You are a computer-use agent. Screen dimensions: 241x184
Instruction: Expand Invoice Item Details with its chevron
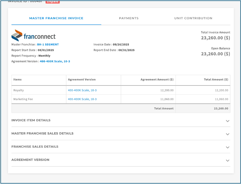(x=227, y=121)
